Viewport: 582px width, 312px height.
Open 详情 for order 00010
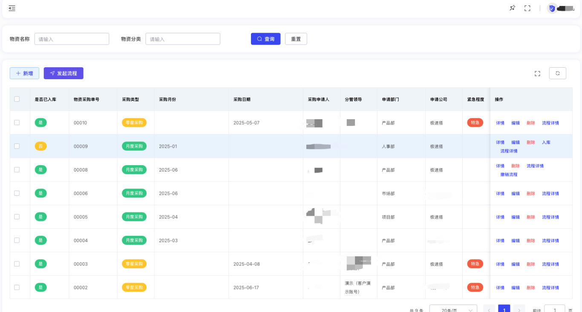pos(500,123)
